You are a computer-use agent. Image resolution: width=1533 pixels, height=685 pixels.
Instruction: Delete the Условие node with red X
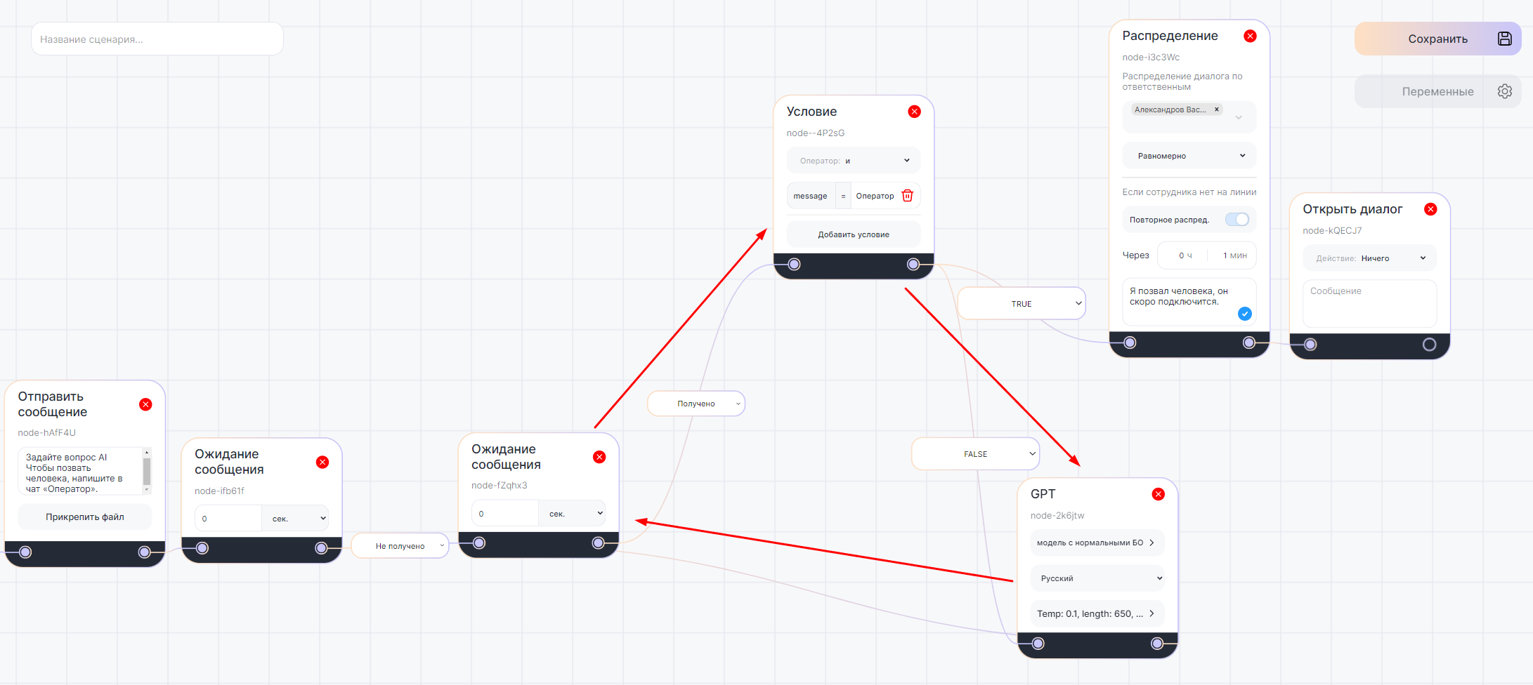tap(914, 112)
